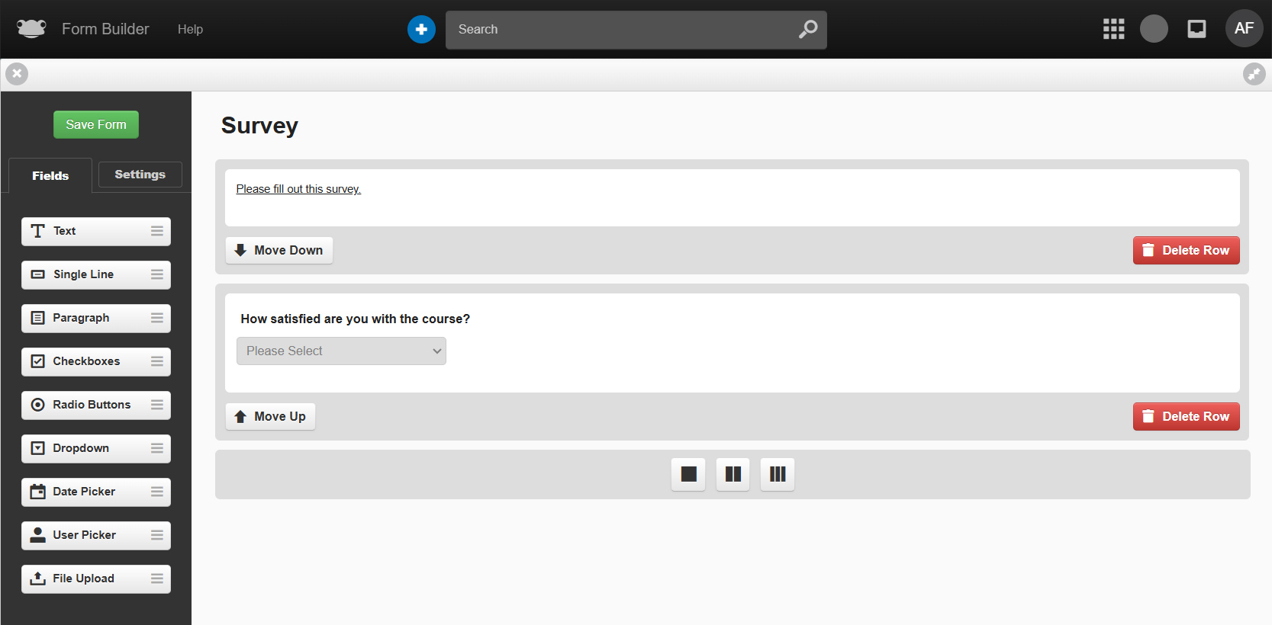Click the search magnifier icon
The width and height of the screenshot is (1272, 625).
807,29
